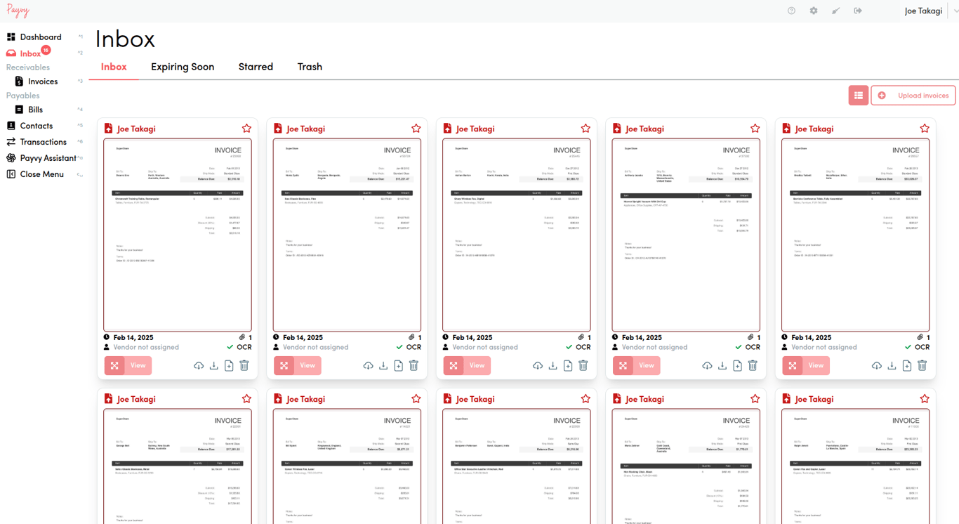This screenshot has width=959, height=524.
Task: Download the Bradley Talbott invoice
Action: pyautogui.click(x=892, y=366)
